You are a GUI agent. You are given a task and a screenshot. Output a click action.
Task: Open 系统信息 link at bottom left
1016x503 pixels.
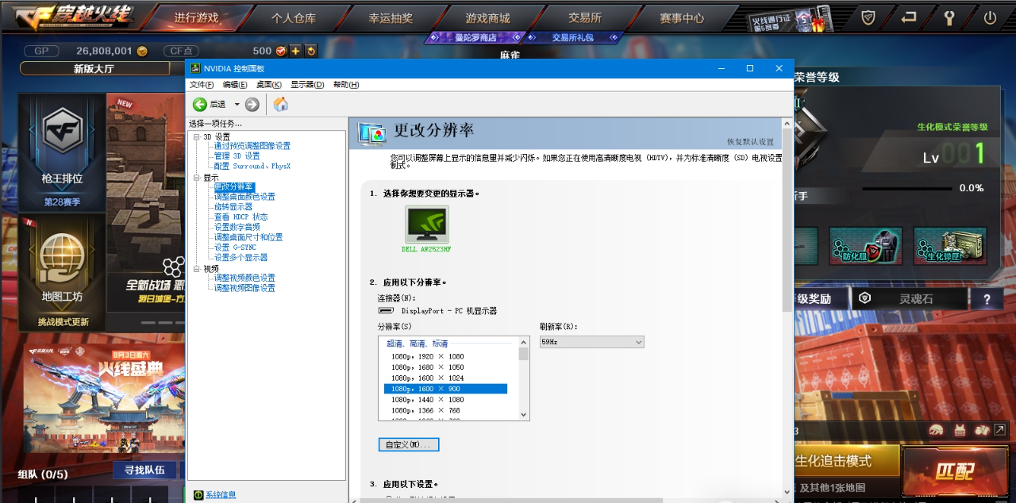click(221, 495)
